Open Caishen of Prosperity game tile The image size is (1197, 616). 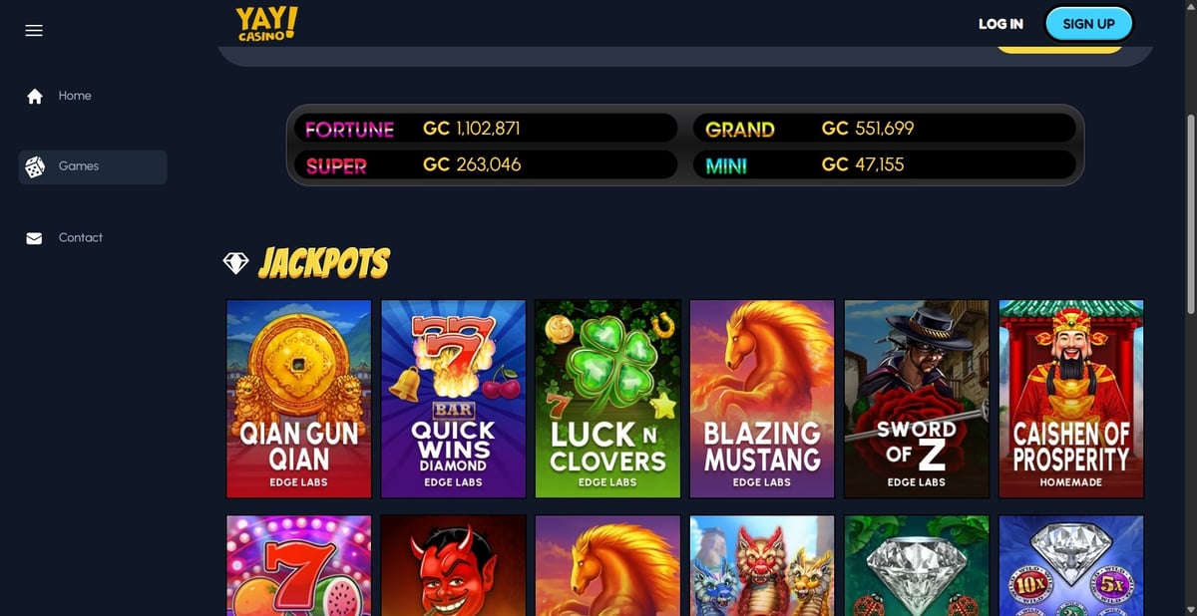coord(1071,399)
